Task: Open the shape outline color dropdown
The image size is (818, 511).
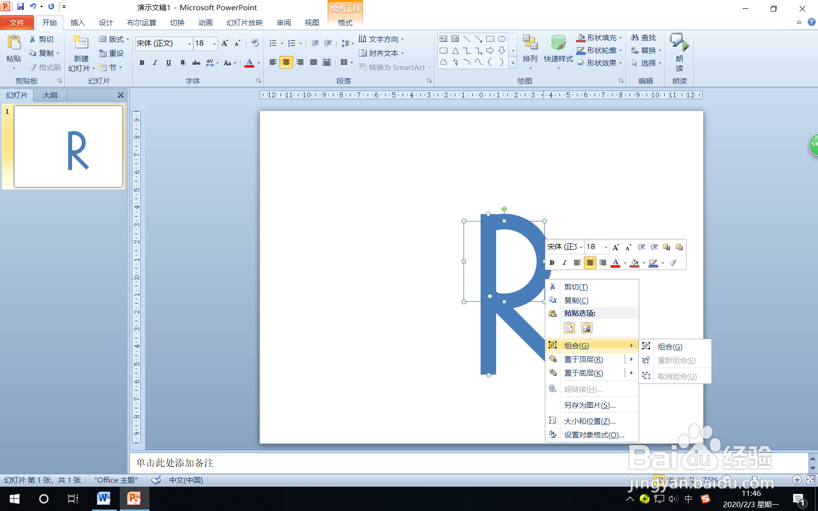Action: pyautogui.click(x=621, y=50)
